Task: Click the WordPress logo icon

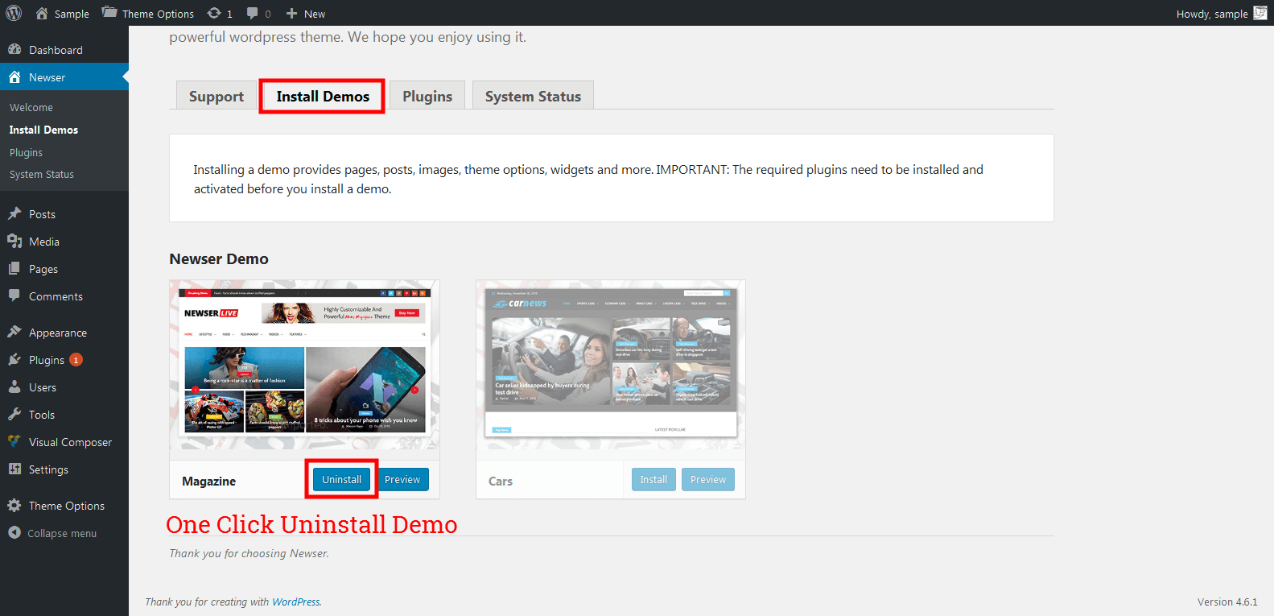Action: pos(14,14)
